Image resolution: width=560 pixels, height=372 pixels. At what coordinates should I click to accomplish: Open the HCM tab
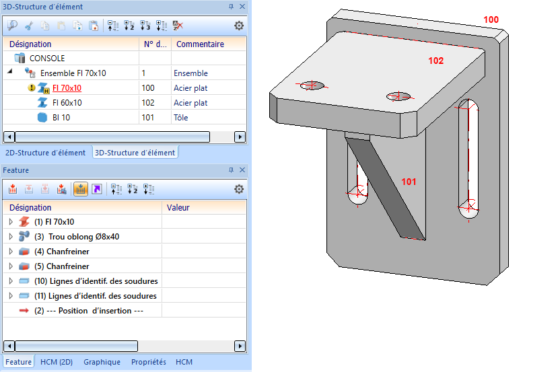coord(184,362)
